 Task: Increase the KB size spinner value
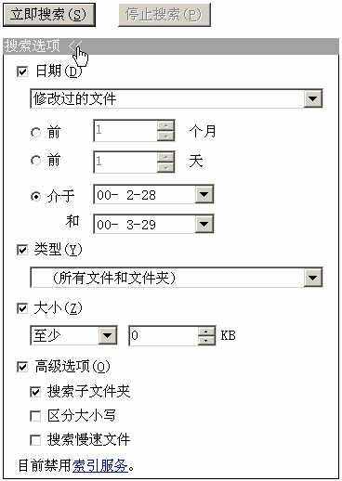click(x=206, y=331)
